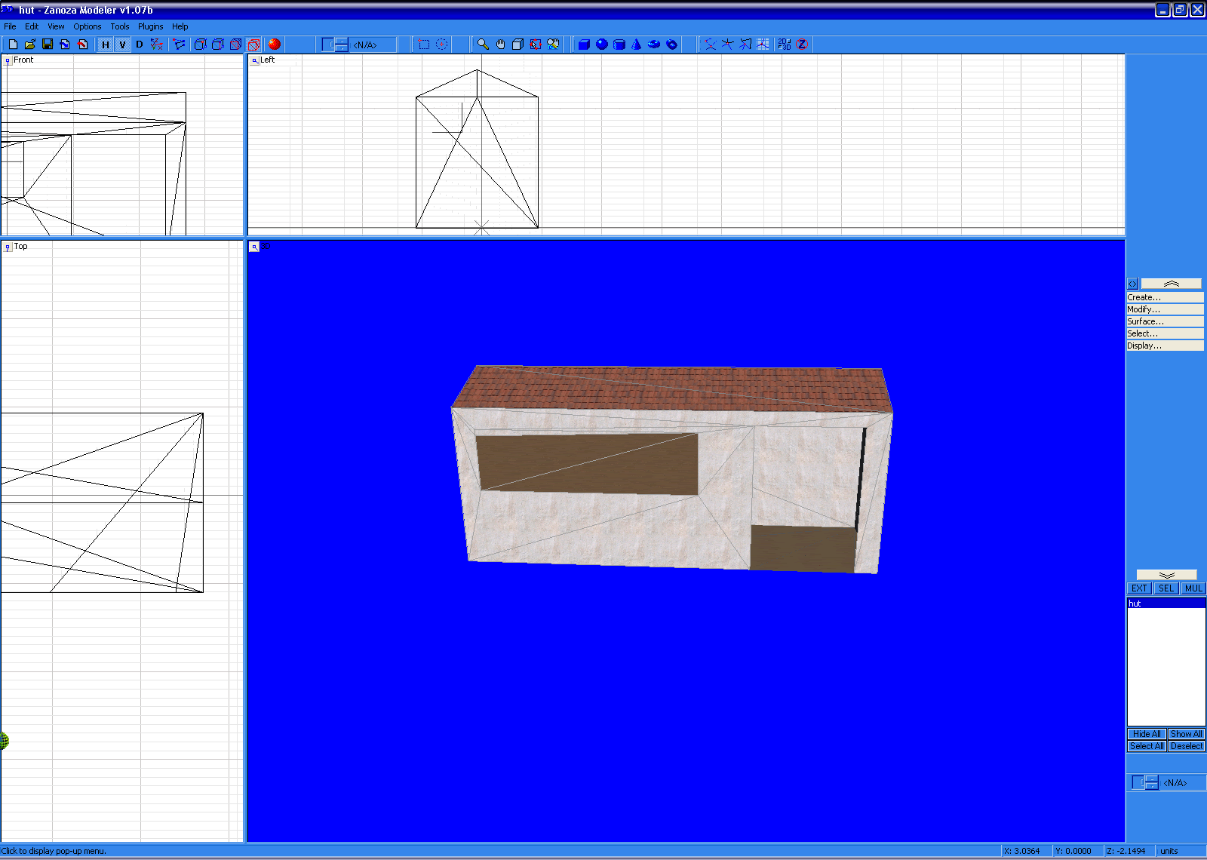Viewport: 1207px width, 860px height.
Task: Expand the Create... panel section
Action: click(1165, 297)
